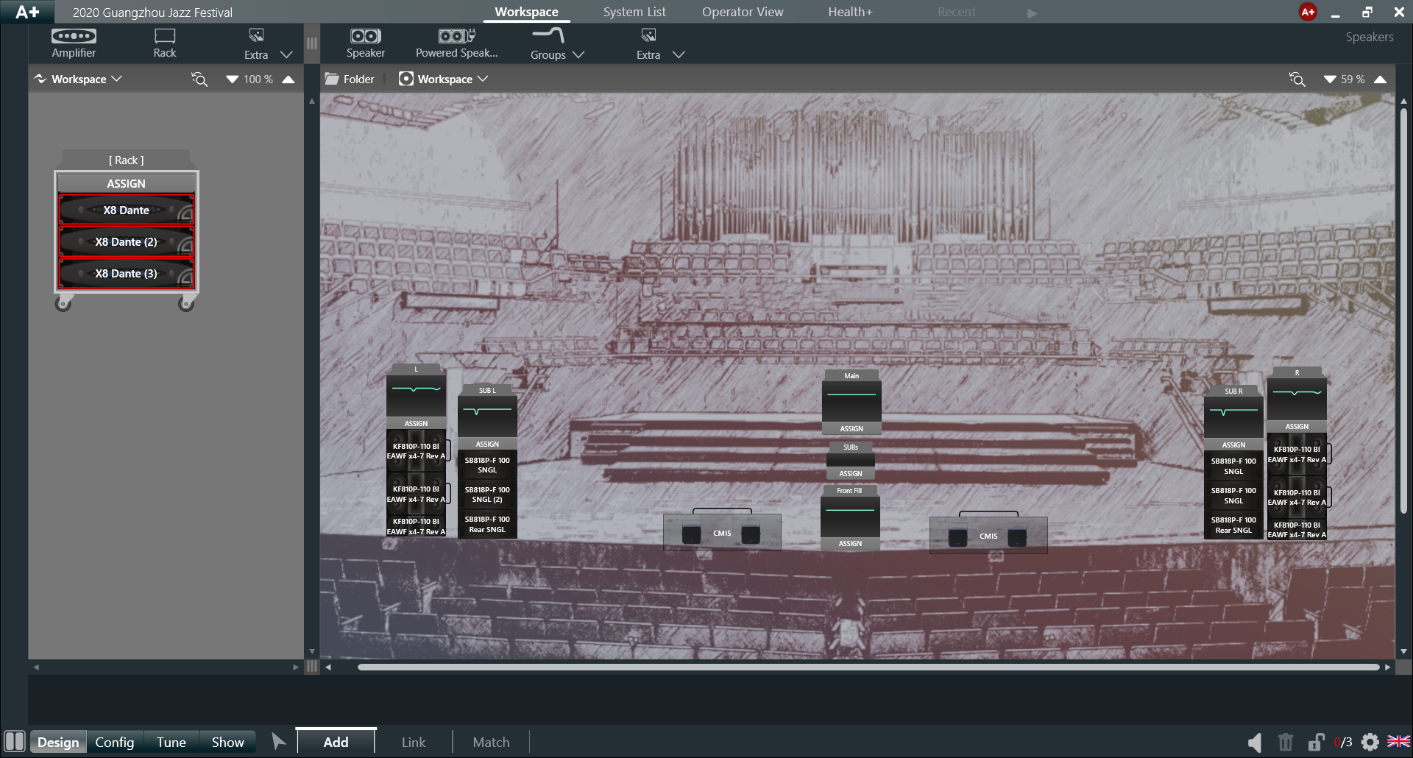Toggle wireless icon on X8 Dante (3)
Image resolution: width=1413 pixels, height=758 pixels.
coord(185,277)
